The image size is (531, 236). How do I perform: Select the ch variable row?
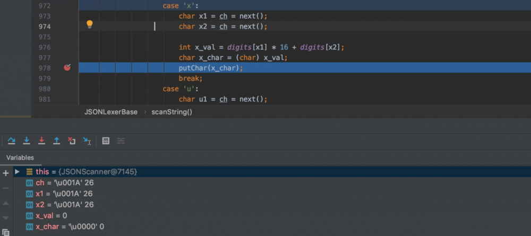[x=272, y=183]
